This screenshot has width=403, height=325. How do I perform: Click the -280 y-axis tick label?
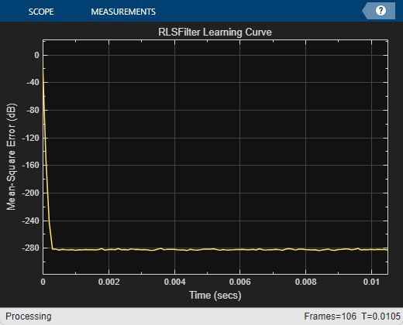(30, 248)
